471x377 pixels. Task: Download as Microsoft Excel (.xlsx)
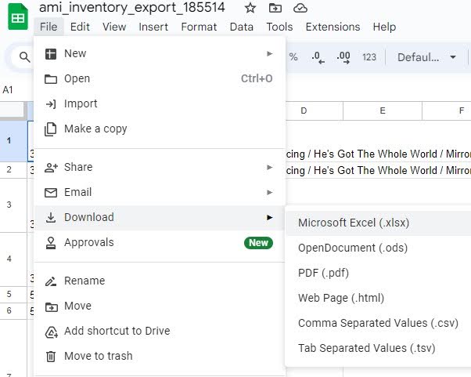pos(379,223)
